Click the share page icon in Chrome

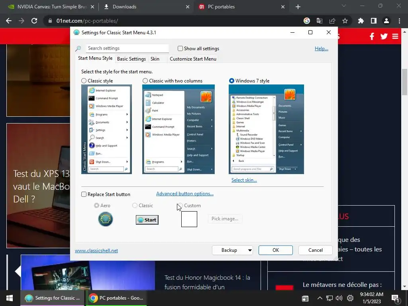point(332,21)
